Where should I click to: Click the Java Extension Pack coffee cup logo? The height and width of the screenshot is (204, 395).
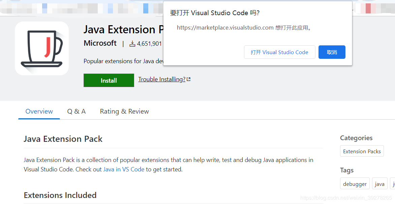42,48
